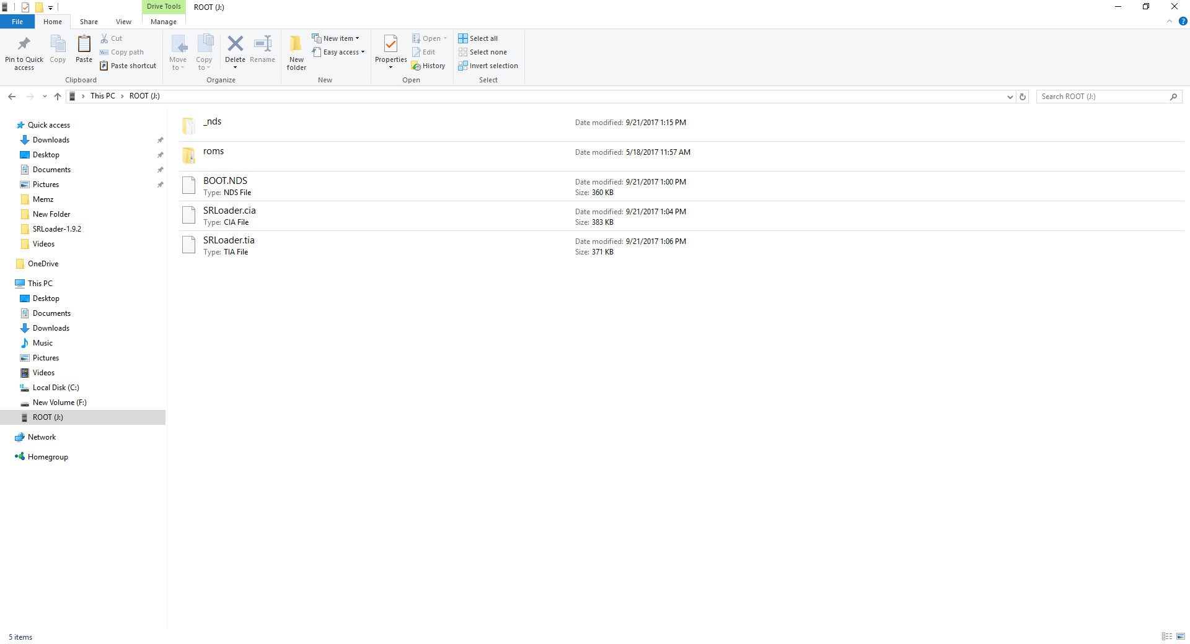Click the Pin to Quick access icon

(24, 50)
